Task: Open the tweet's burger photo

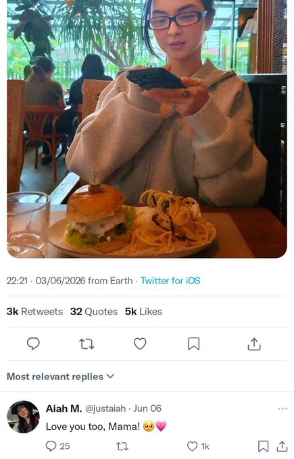Action: (147, 129)
